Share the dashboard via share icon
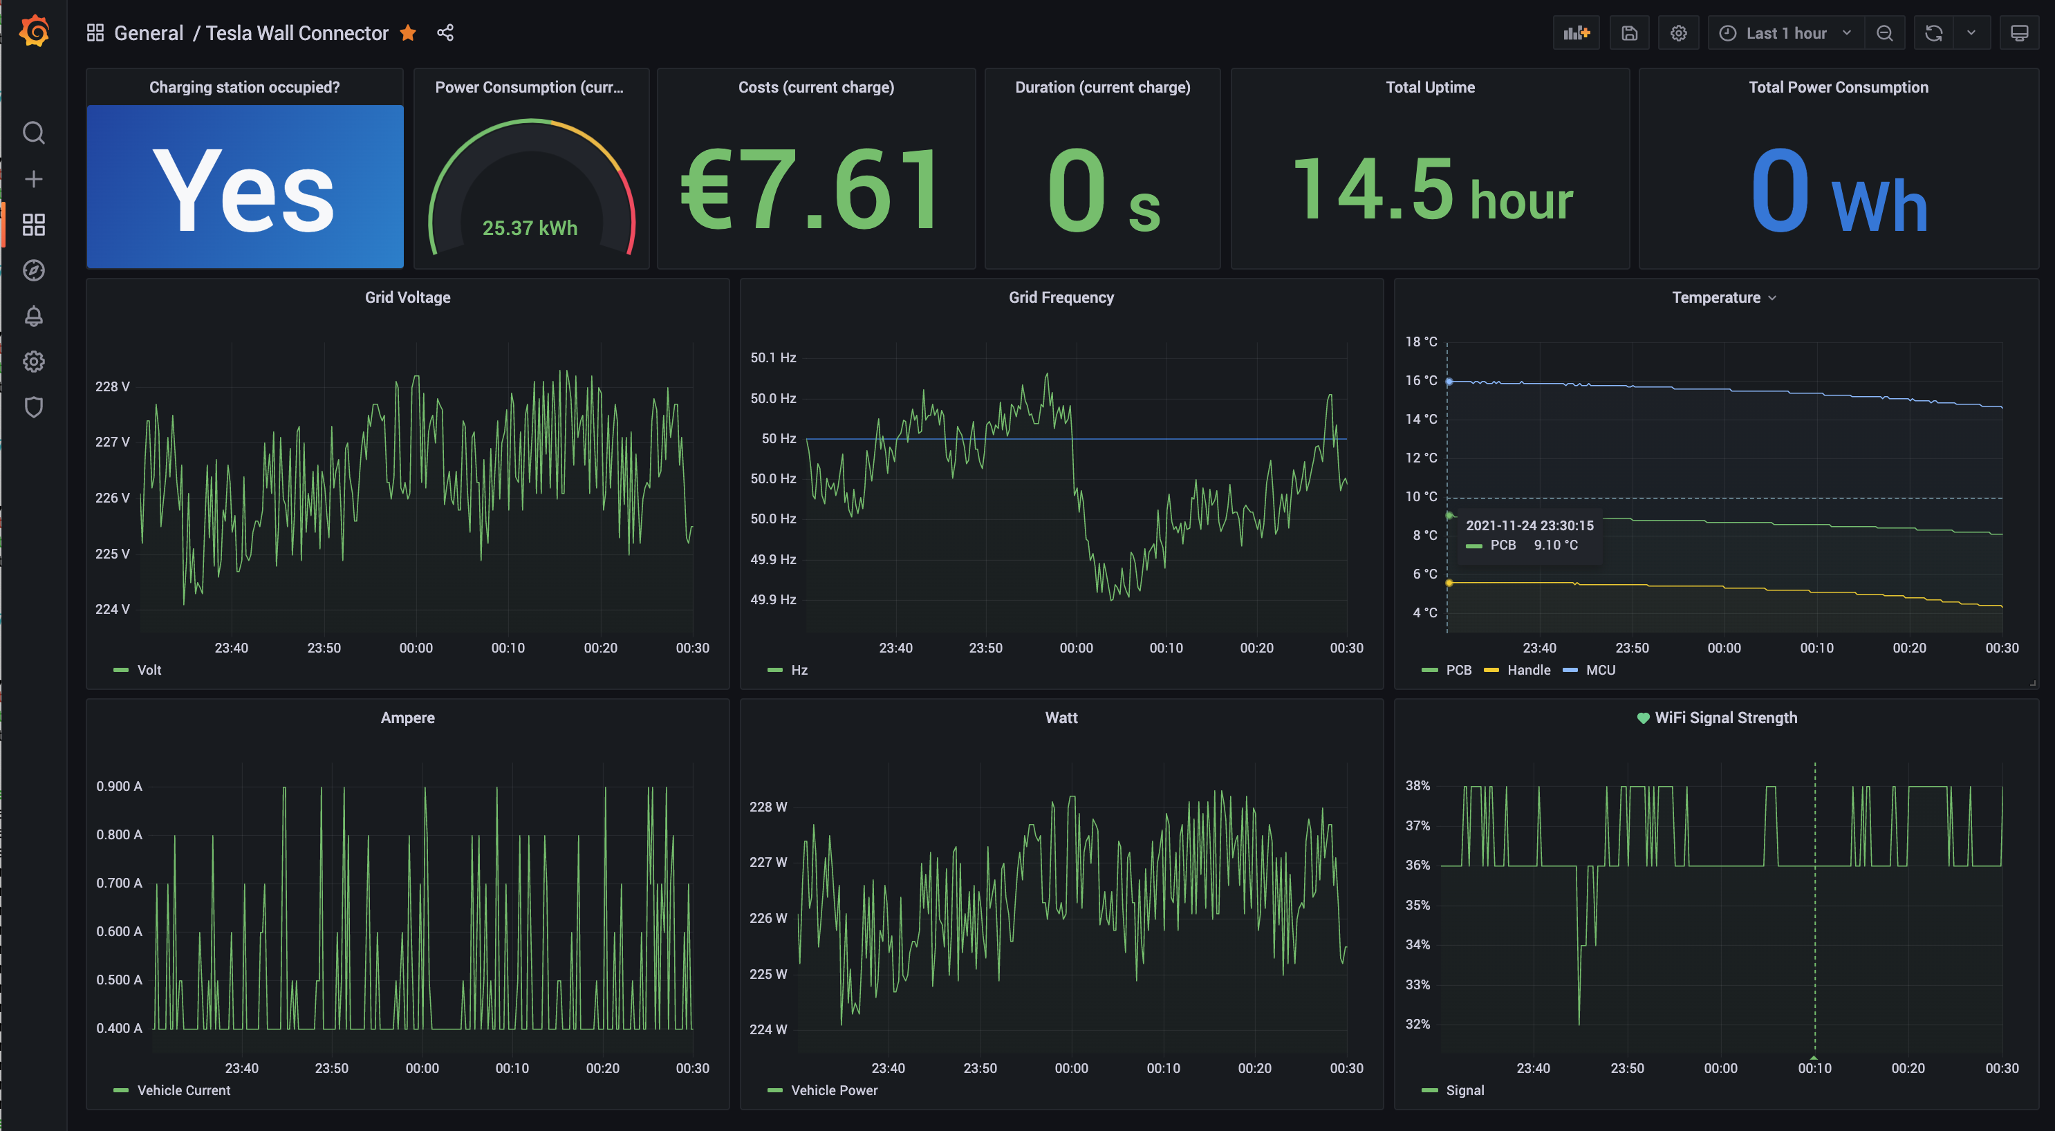Viewport: 2055px width, 1131px height. coord(445,32)
